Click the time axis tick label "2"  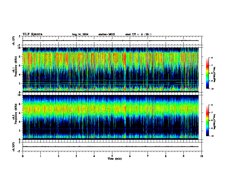point(58,156)
